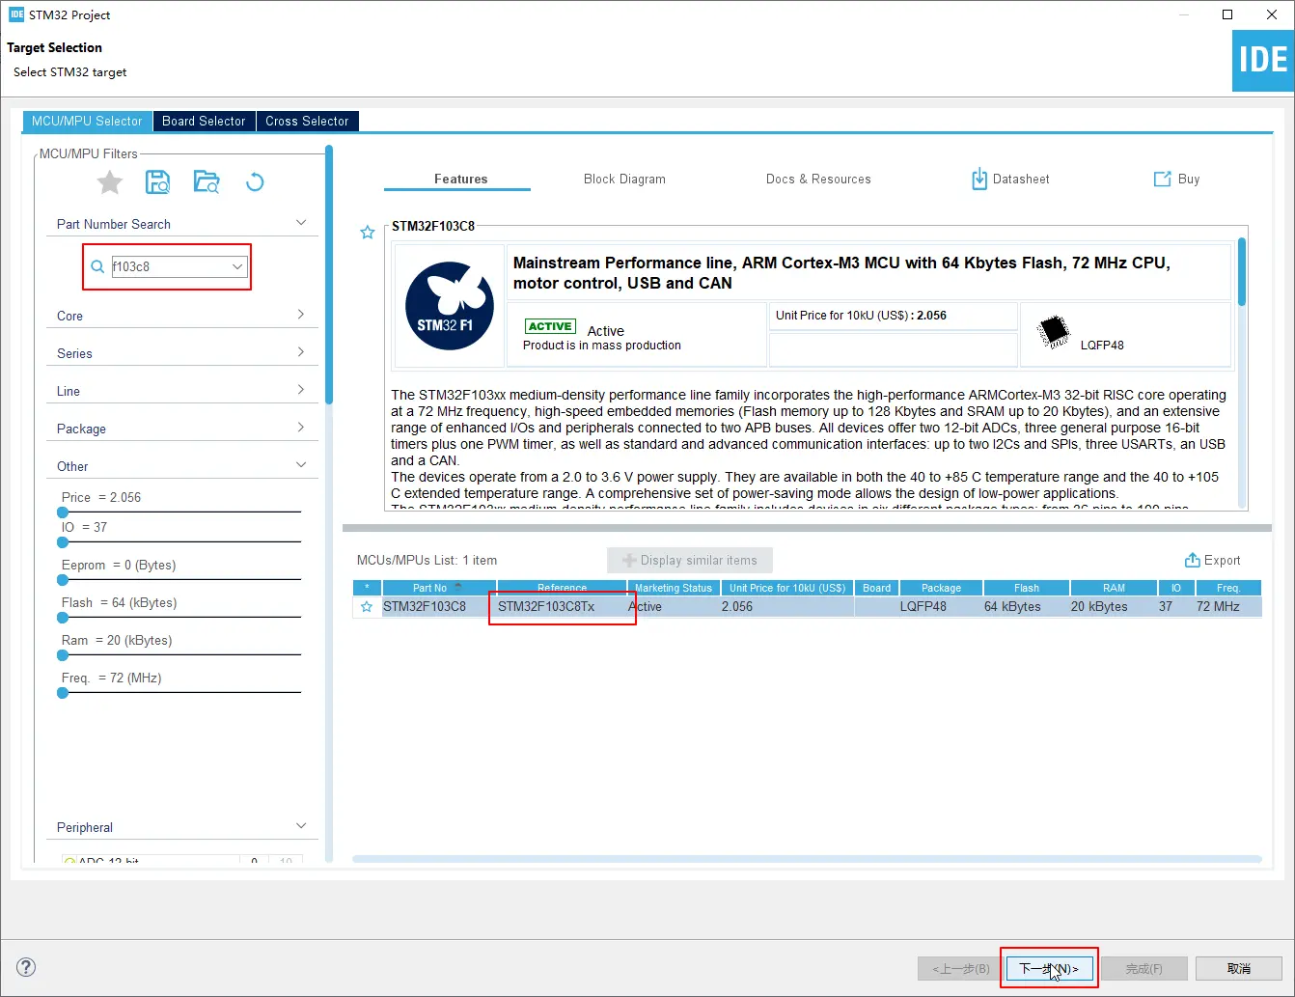This screenshot has height=997, width=1295.
Task: Click the filters panel vertical scrollbar
Action: point(329,275)
